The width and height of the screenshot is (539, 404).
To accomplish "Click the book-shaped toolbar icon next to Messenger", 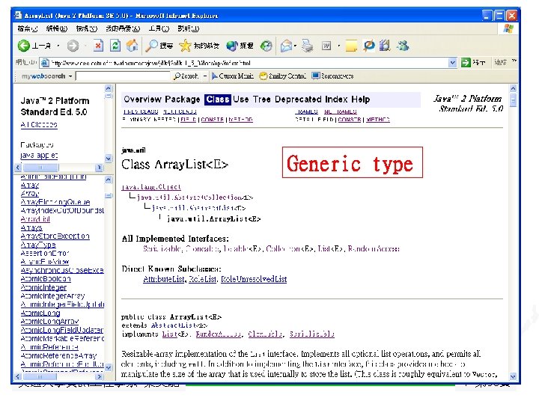I will pyautogui.click(x=385, y=45).
